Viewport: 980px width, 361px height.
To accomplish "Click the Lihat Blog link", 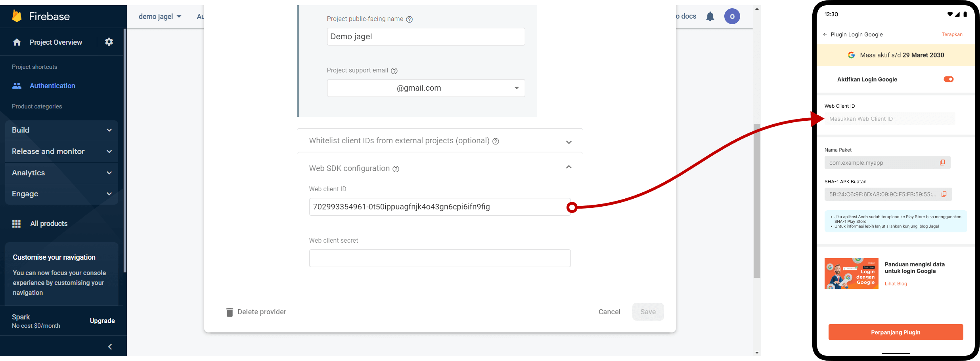I will [x=896, y=283].
